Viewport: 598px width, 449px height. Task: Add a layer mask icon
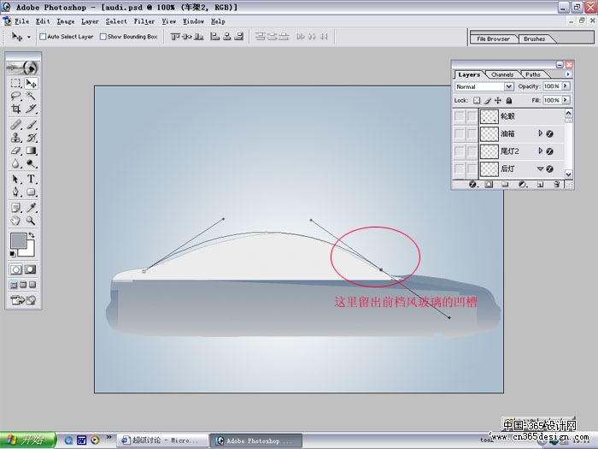coord(489,185)
